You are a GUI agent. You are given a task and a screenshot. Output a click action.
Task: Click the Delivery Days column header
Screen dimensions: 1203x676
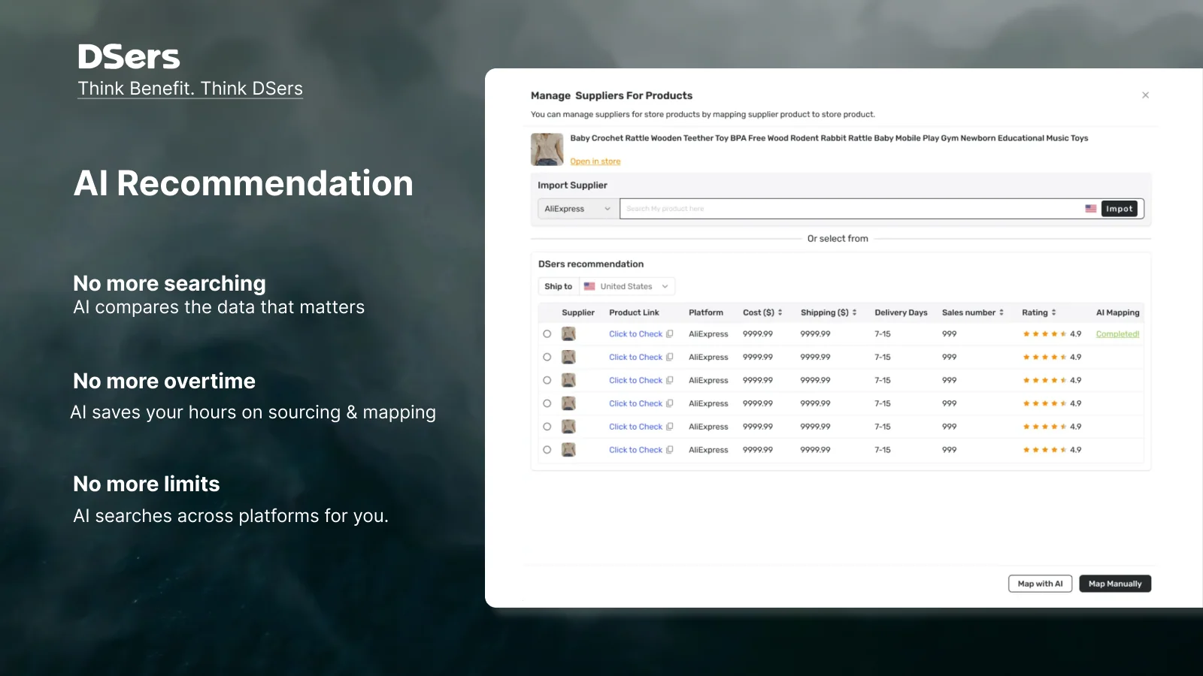[x=901, y=312]
